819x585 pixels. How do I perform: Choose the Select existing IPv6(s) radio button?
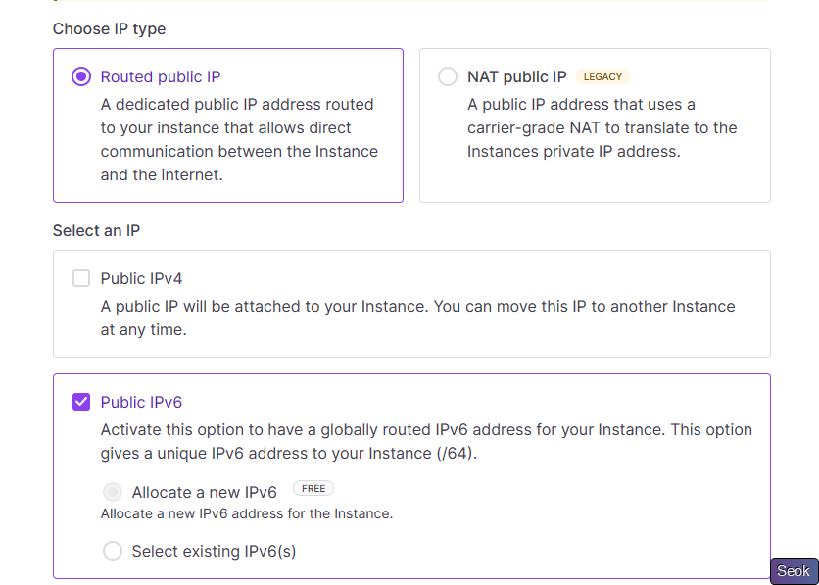(113, 551)
